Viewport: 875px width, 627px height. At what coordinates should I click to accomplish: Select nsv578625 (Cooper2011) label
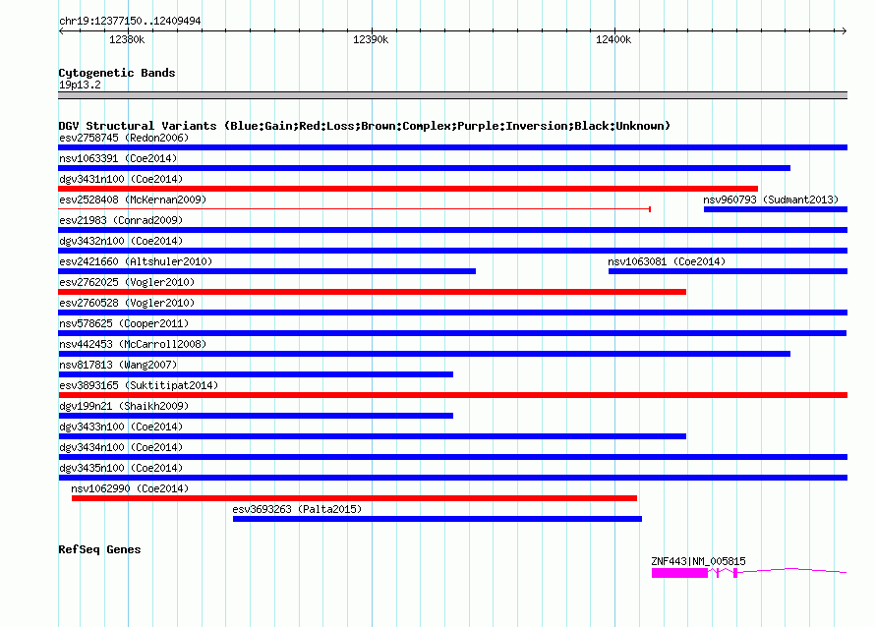(x=124, y=323)
